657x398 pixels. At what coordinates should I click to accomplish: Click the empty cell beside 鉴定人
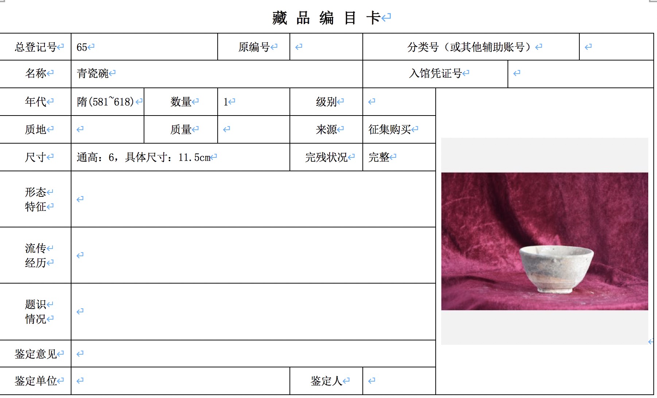[x=399, y=381]
